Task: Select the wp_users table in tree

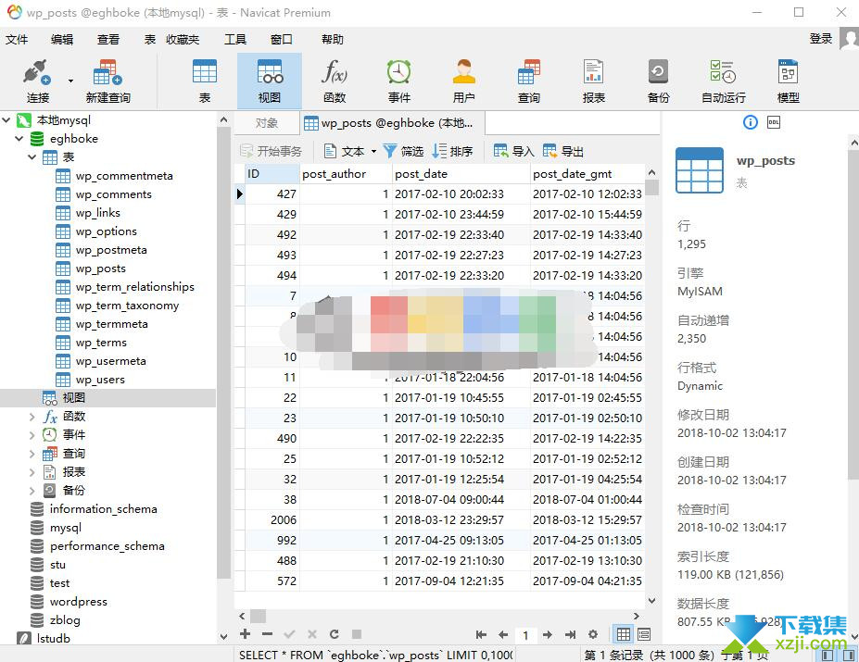Action: pos(100,380)
